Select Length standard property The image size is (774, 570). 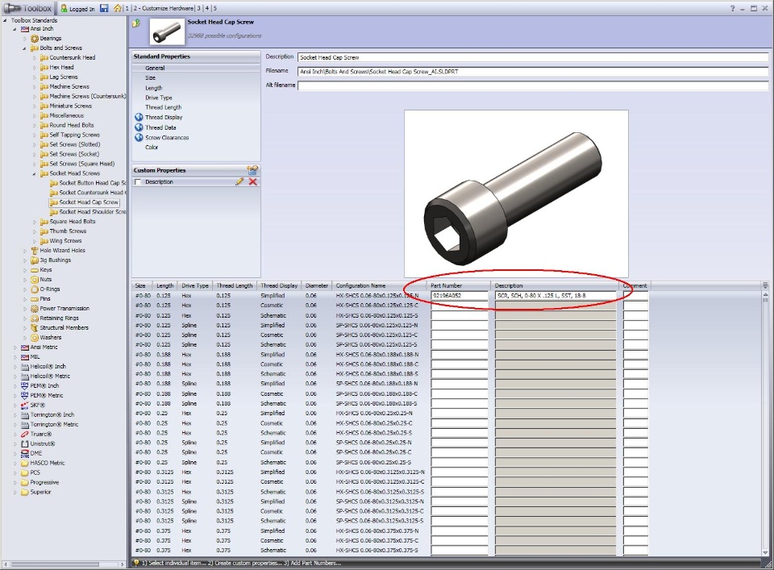[x=153, y=88]
